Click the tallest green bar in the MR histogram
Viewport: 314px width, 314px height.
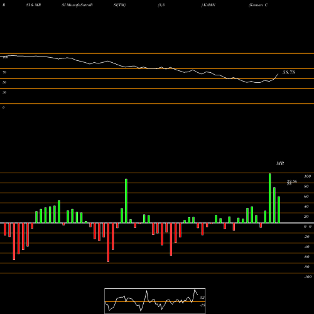click(x=269, y=198)
